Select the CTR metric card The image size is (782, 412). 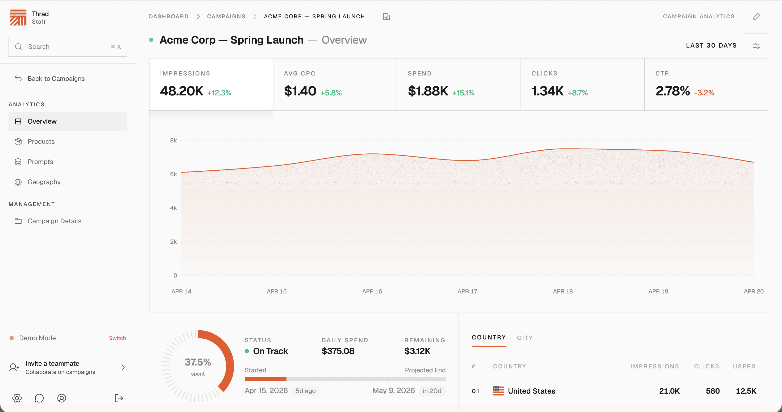click(706, 84)
